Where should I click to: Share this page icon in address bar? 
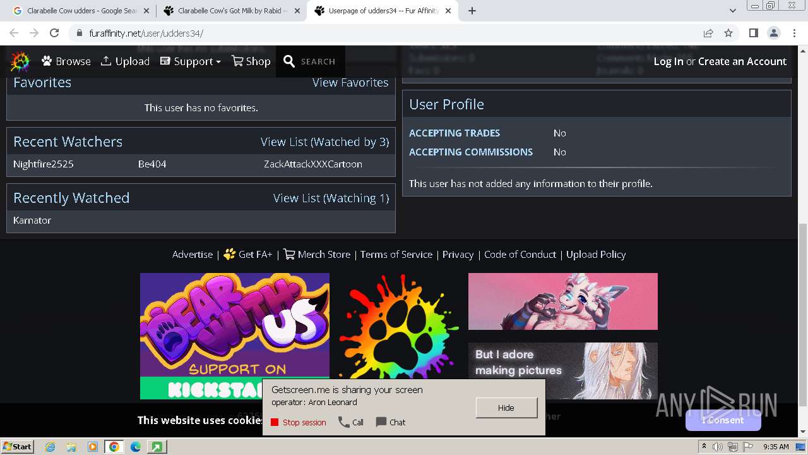coord(708,33)
